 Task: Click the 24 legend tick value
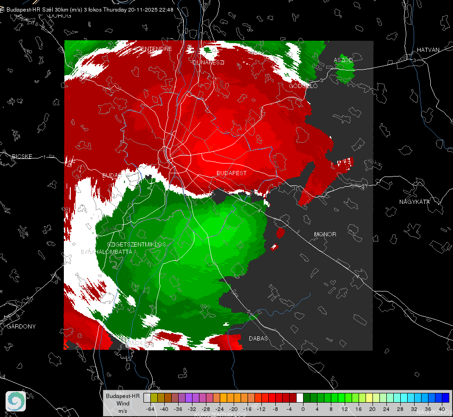(x=386, y=409)
